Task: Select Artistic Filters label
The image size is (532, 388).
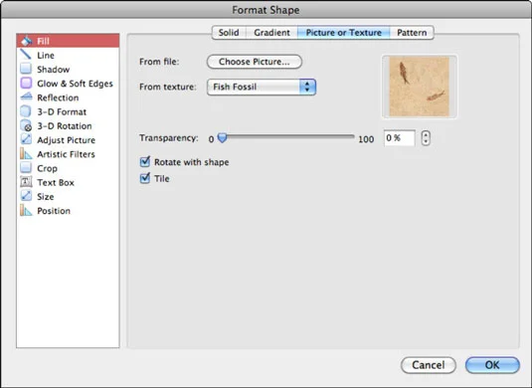Action: point(67,154)
